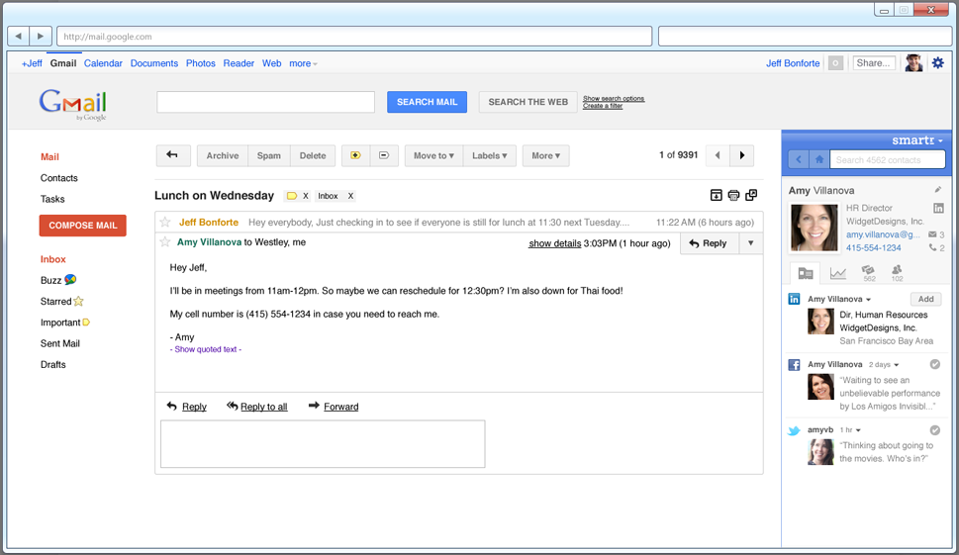The width and height of the screenshot is (959, 555).
Task: Open the Labels dropdown
Action: (x=489, y=155)
